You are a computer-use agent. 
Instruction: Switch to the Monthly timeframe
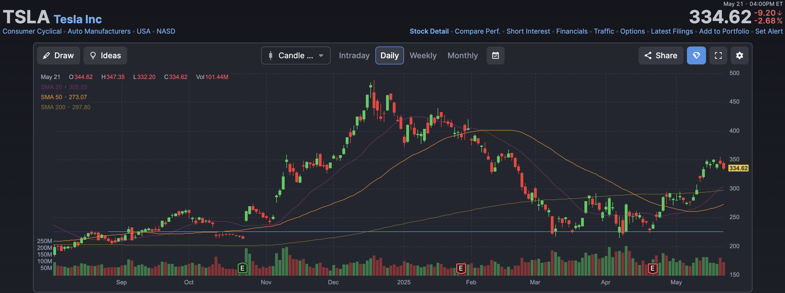pos(463,55)
